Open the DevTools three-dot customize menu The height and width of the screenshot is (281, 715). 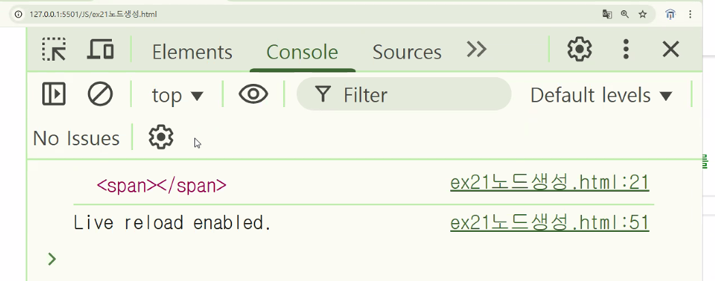pos(626,49)
